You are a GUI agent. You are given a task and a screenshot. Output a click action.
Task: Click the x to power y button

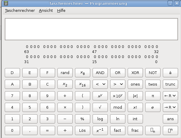[x=100, y=96]
